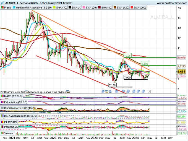
Task: Click the Paranoia value -4,8156
Action: tap(182, 129)
